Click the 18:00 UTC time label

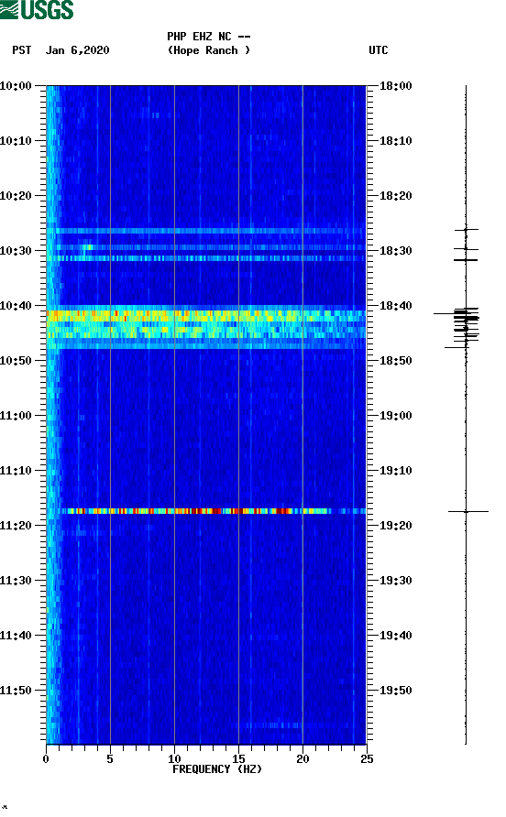[395, 86]
